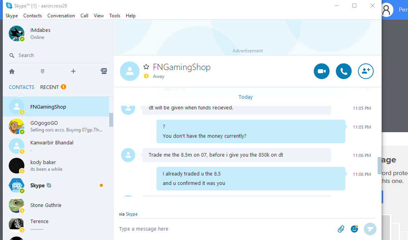Open the dial pad icon
The image size is (408, 240).
[43, 71]
